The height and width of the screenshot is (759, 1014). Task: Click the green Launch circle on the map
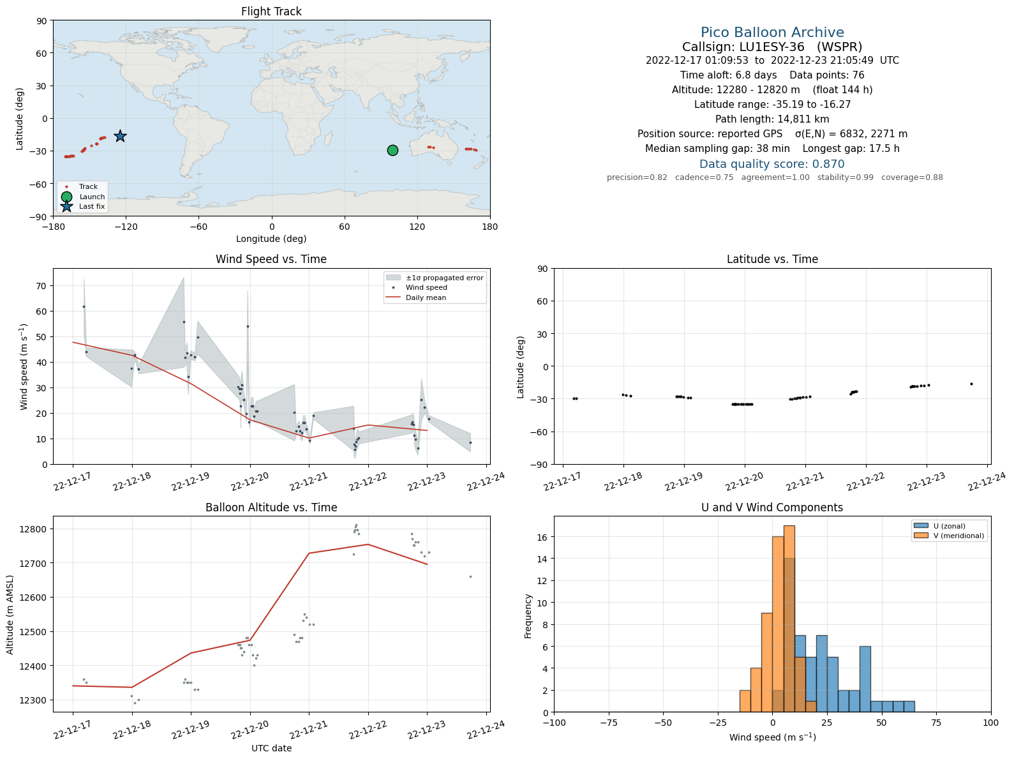click(392, 150)
